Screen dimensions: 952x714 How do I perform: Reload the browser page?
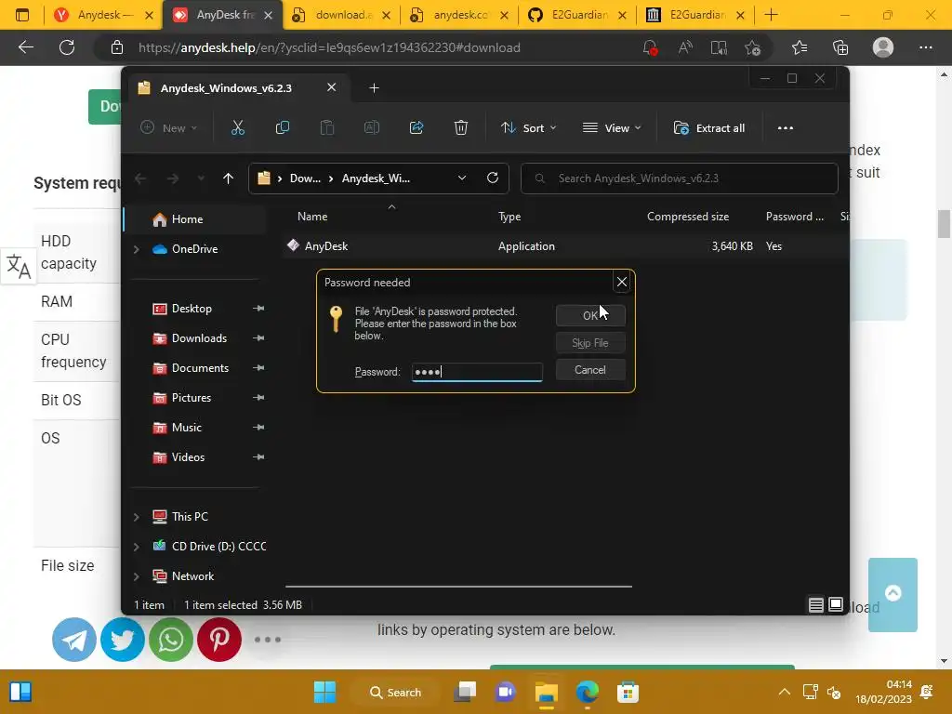[x=67, y=47]
